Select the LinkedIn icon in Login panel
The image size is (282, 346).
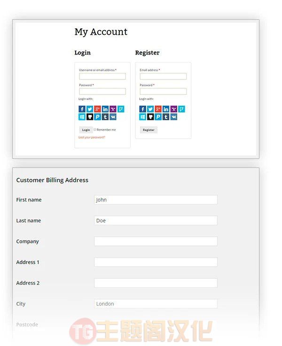coord(105,109)
